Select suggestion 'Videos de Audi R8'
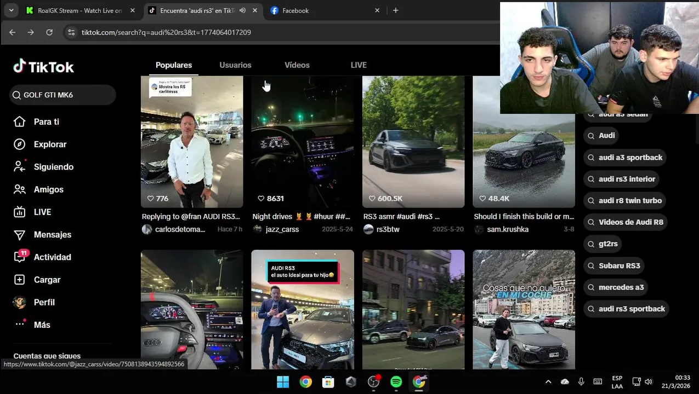 tap(626, 222)
